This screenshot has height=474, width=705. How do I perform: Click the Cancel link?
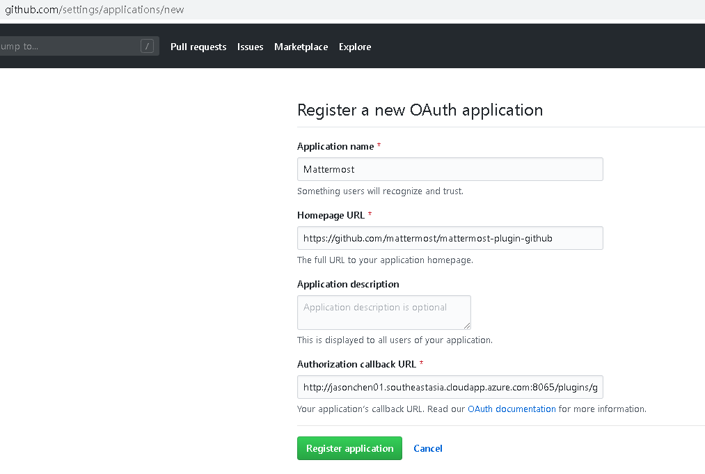(x=428, y=448)
